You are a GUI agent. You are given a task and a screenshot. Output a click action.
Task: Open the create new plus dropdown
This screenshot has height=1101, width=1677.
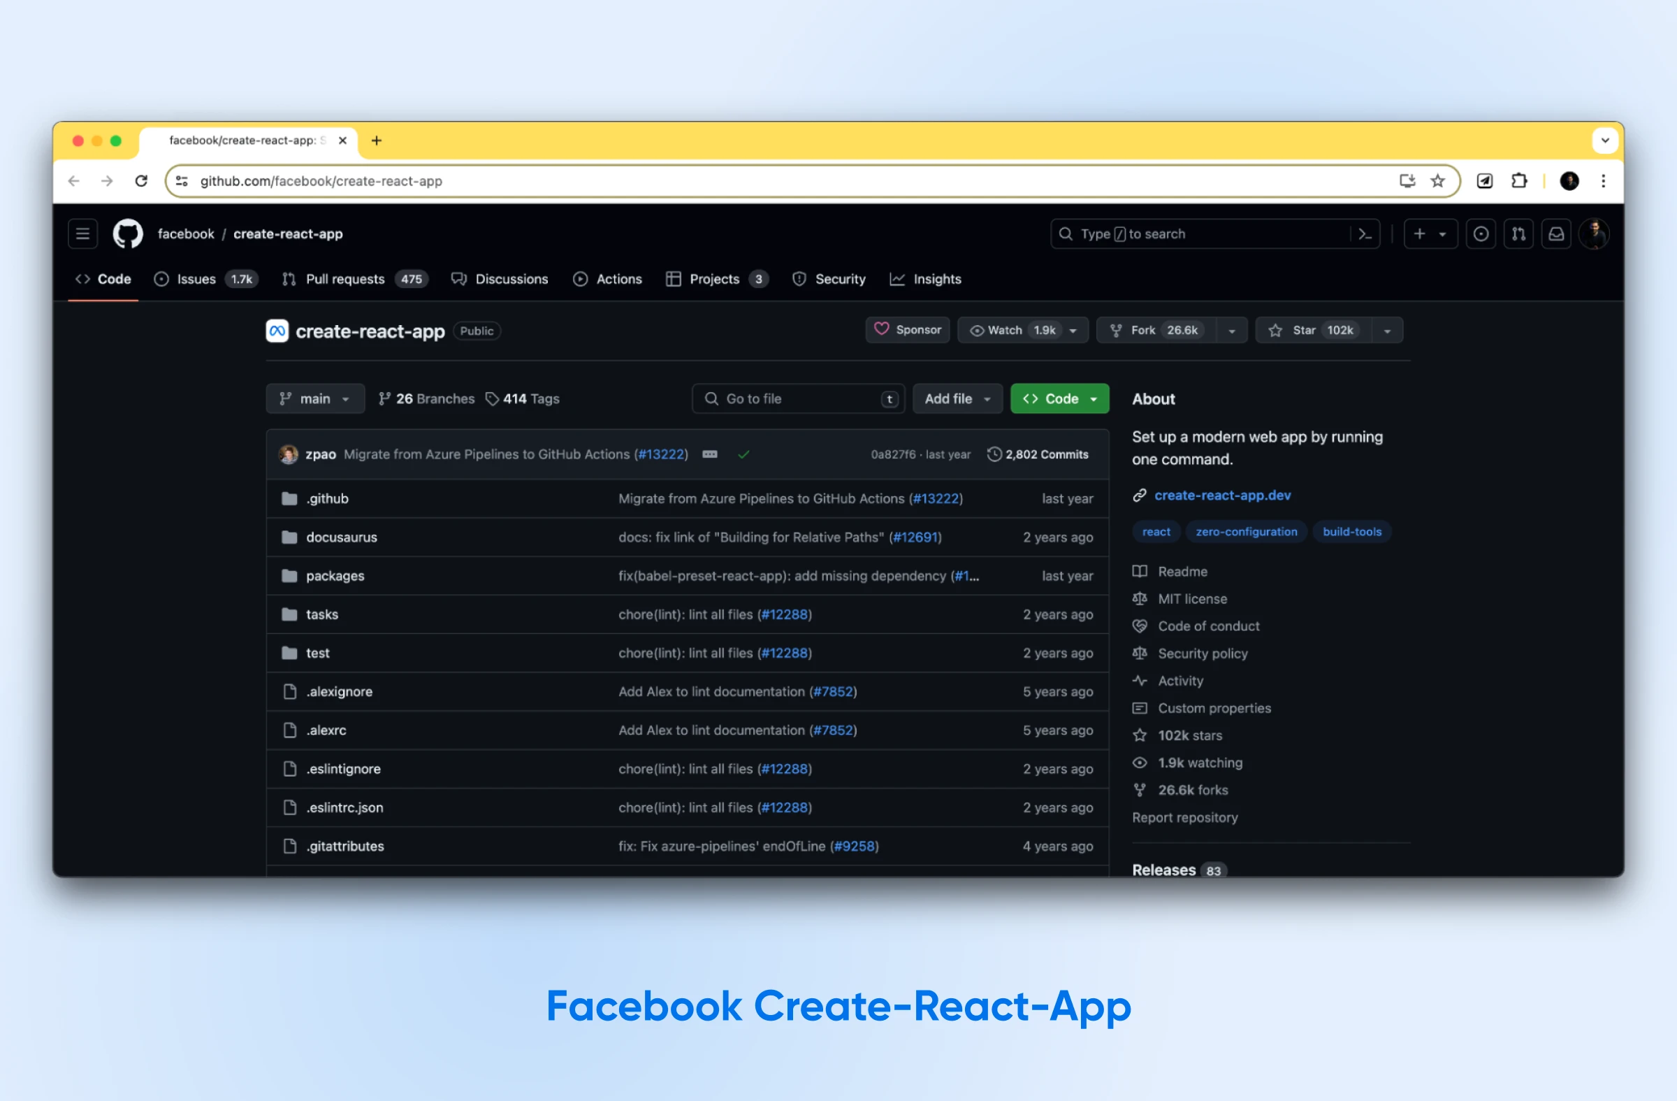coord(1430,234)
